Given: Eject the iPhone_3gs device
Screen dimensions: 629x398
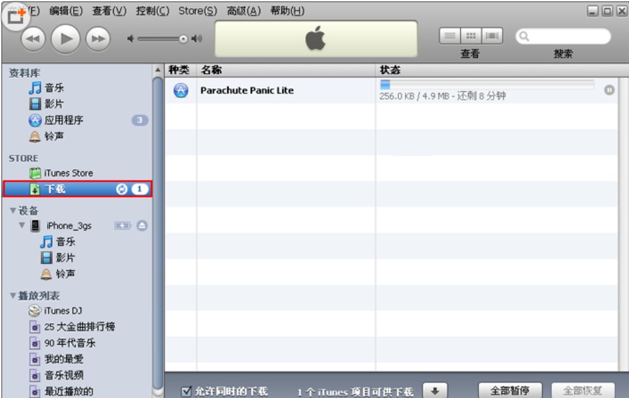Looking at the screenshot, I should click(x=142, y=226).
